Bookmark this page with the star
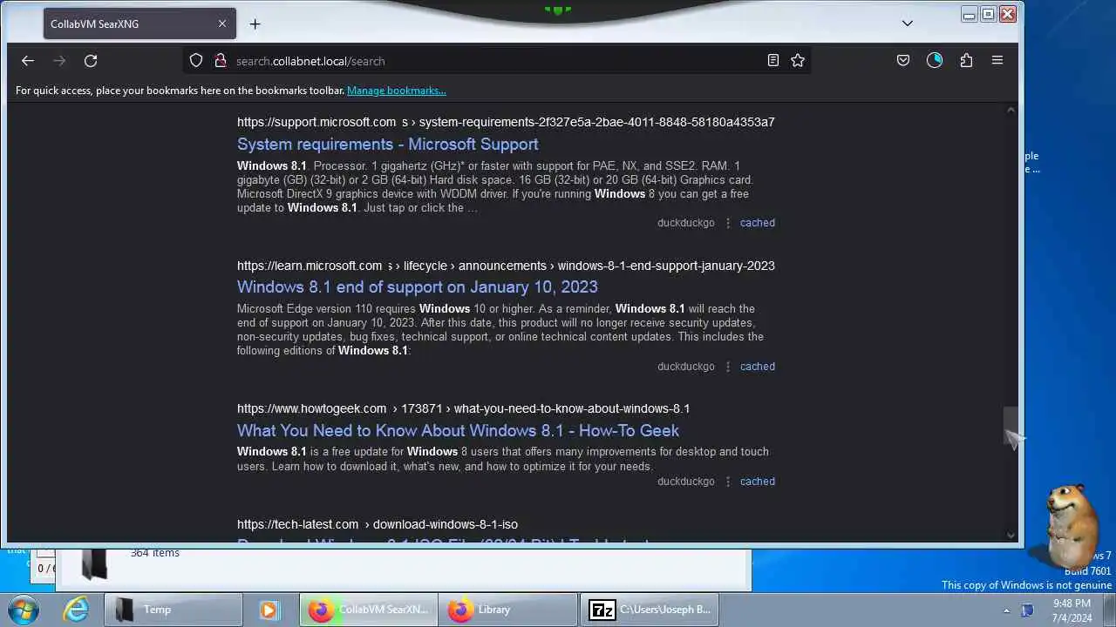Screen dimensions: 1116x627 click(x=797, y=61)
